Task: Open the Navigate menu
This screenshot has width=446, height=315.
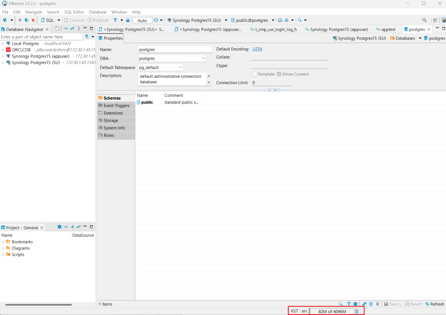Action: [34, 12]
